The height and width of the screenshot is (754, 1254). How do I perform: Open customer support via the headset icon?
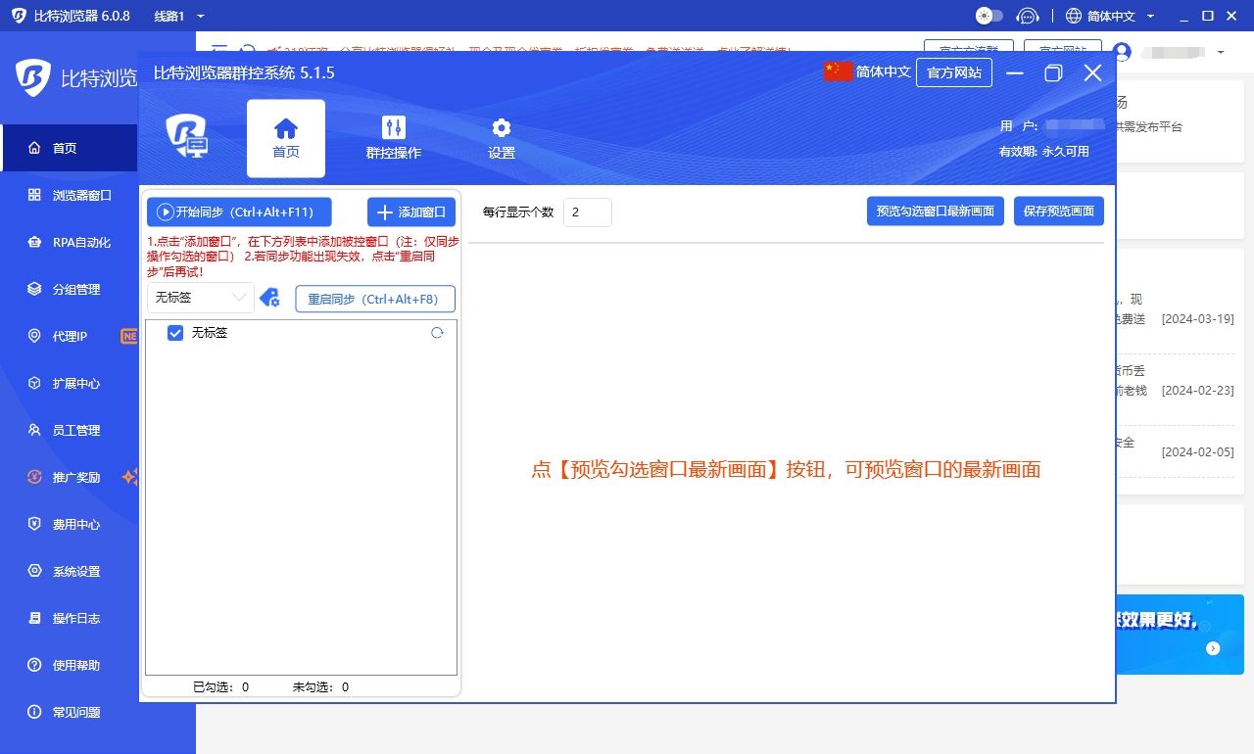pos(1028,16)
